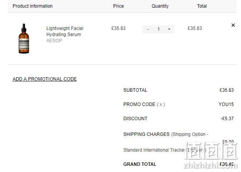Click the Price column header
The height and width of the screenshot is (172, 241).
tap(118, 6)
